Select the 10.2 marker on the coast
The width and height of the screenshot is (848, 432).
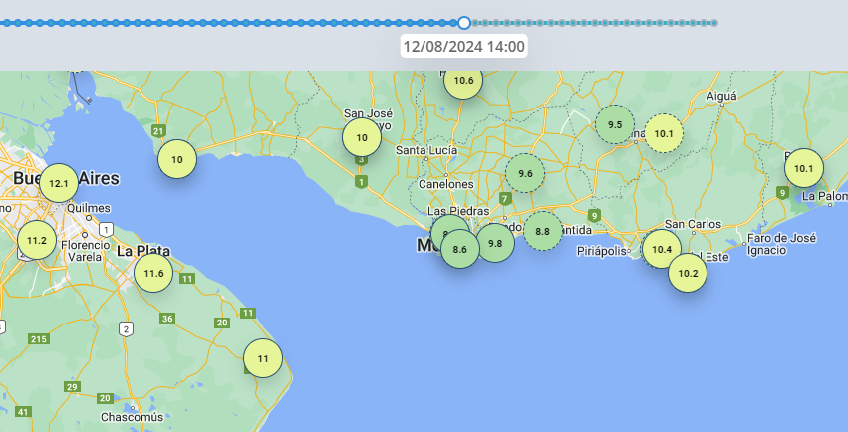688,273
